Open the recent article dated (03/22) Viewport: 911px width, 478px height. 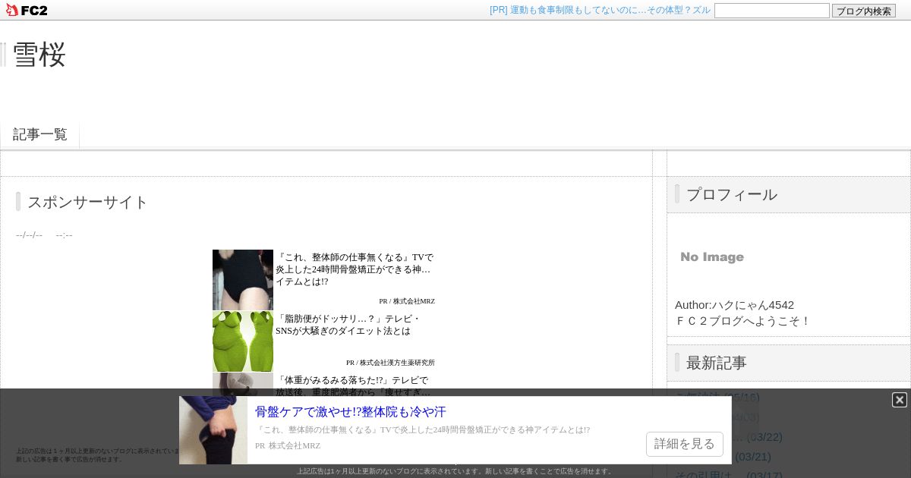coord(759,436)
